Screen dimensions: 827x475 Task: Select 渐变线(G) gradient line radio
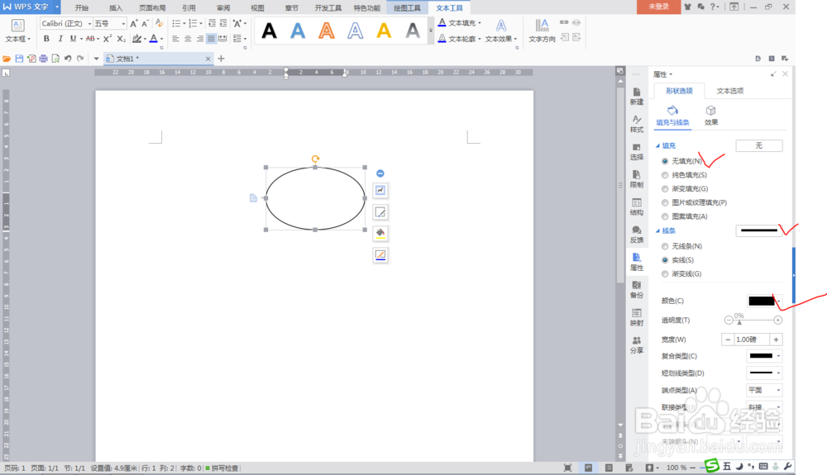[665, 273]
